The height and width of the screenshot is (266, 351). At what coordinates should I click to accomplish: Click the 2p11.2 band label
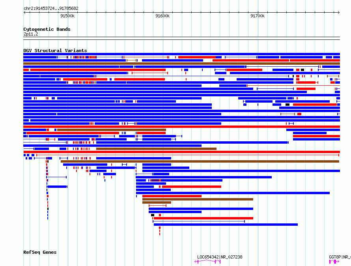31,34
